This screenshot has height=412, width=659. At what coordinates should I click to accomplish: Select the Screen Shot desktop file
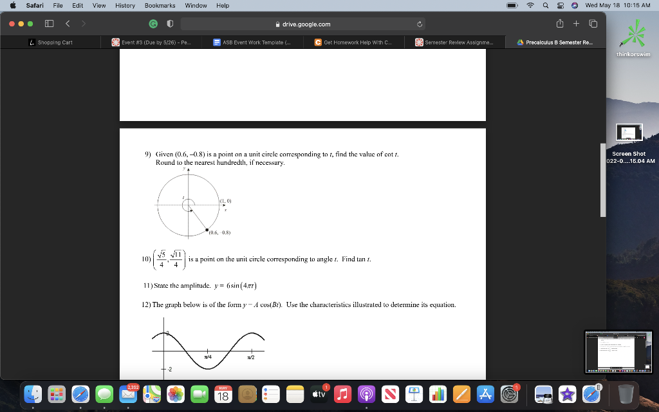point(629,144)
